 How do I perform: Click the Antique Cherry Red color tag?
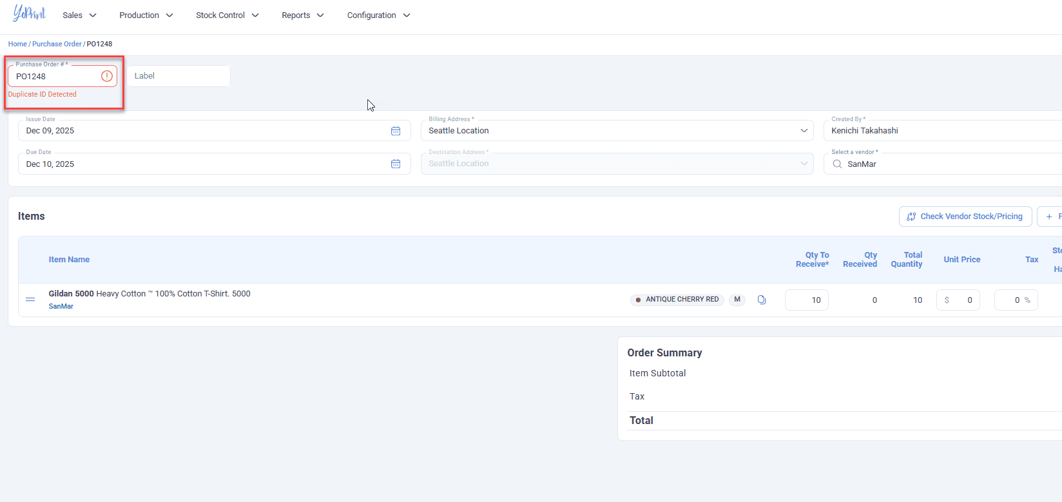(677, 300)
